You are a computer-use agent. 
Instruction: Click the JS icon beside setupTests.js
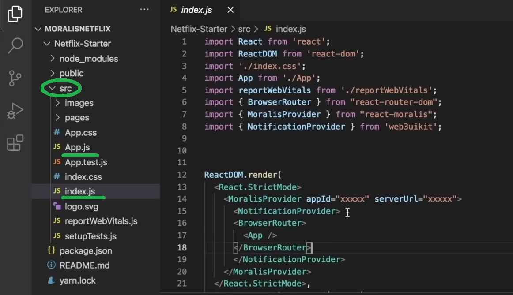click(x=57, y=235)
